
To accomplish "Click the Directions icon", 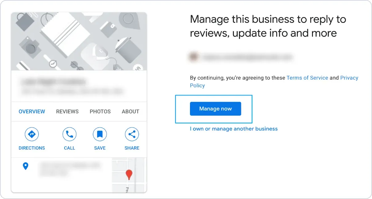I will (32, 134).
